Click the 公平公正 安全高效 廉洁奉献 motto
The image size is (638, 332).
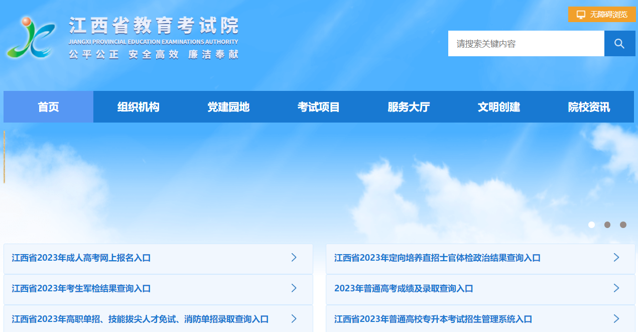(x=154, y=55)
